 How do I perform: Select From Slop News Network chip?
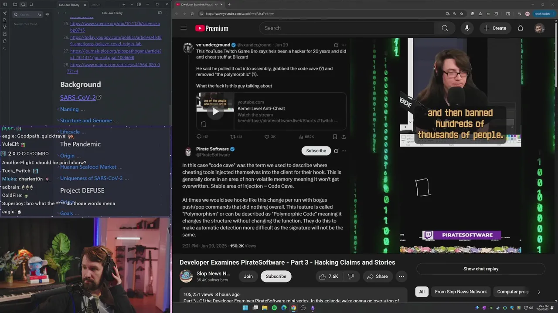461,292
